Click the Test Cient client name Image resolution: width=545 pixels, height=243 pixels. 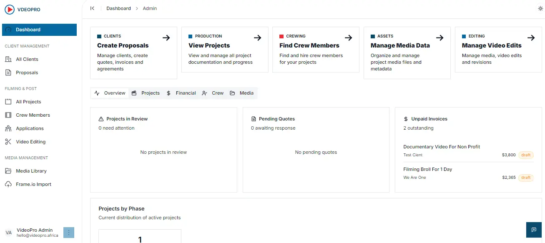coord(413,155)
